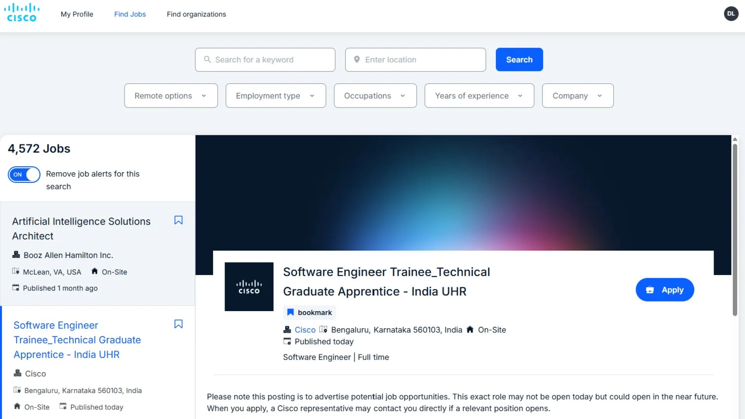Bookmark the Software Engineer Trainee job card
The height and width of the screenshot is (419, 745).
pos(178,324)
